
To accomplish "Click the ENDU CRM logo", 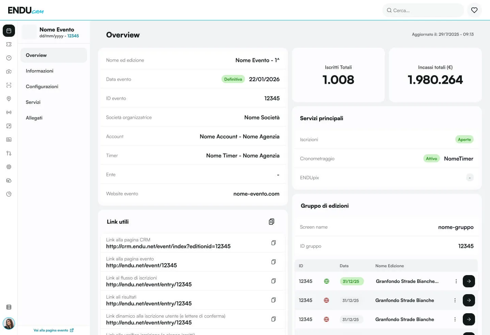I will tap(26, 10).
